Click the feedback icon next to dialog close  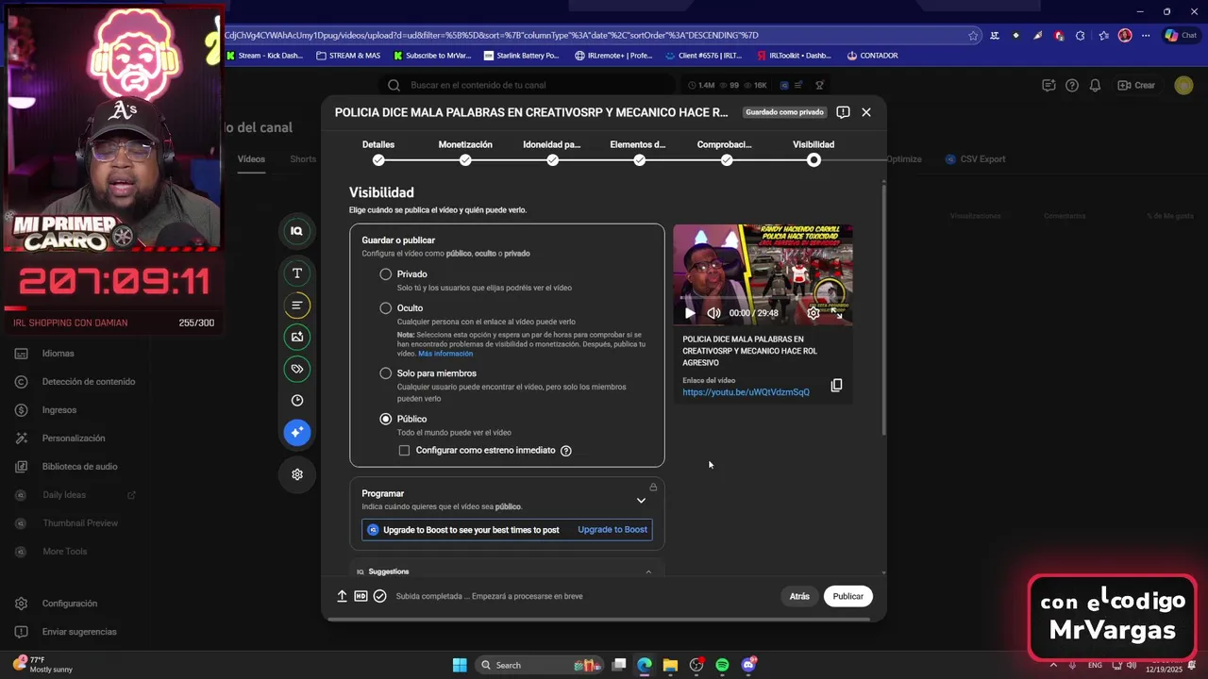(x=843, y=112)
